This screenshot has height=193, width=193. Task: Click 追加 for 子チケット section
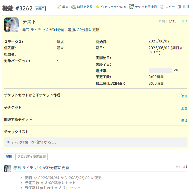(184, 108)
